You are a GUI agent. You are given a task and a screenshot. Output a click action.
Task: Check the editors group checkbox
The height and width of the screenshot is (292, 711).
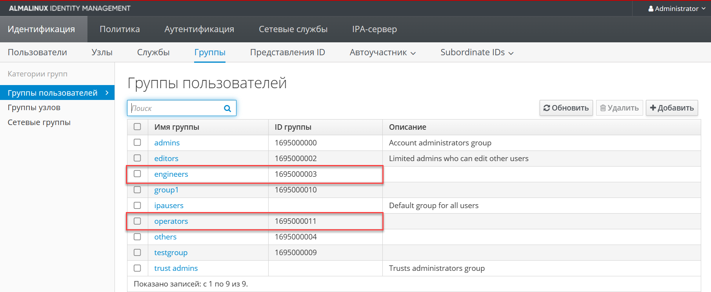point(137,158)
